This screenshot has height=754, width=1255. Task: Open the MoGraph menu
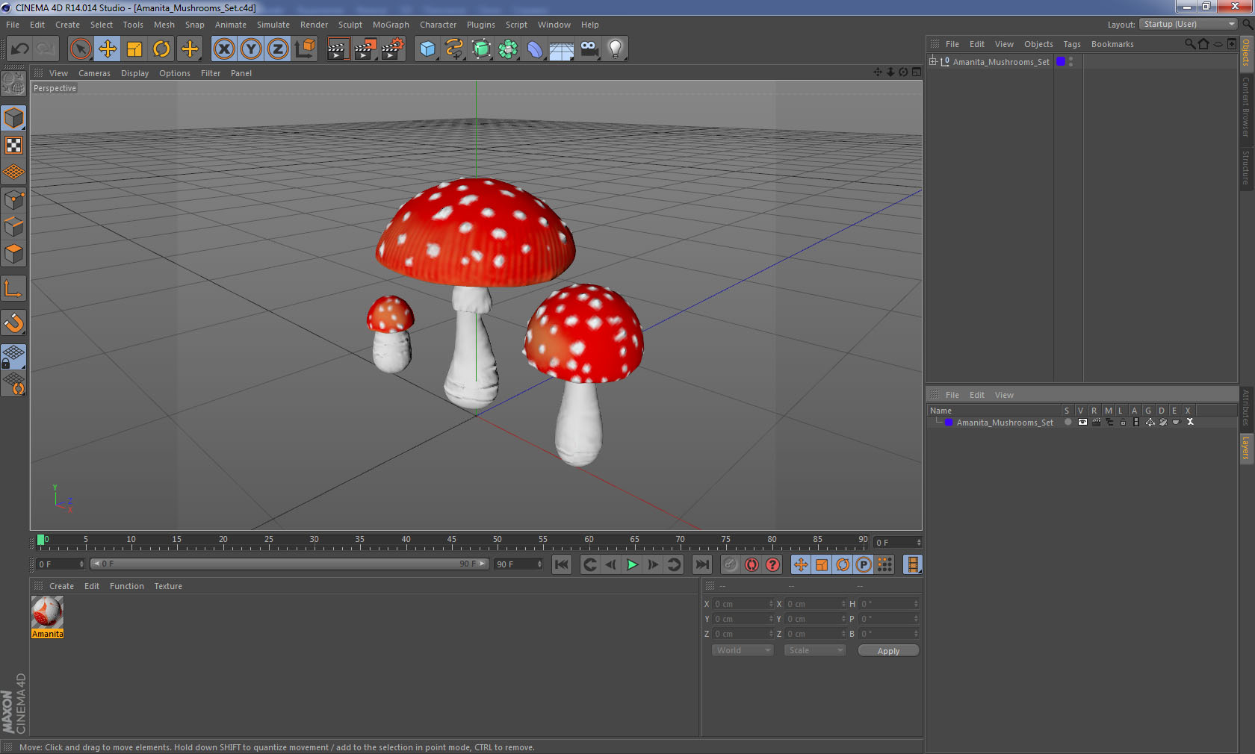tap(391, 25)
